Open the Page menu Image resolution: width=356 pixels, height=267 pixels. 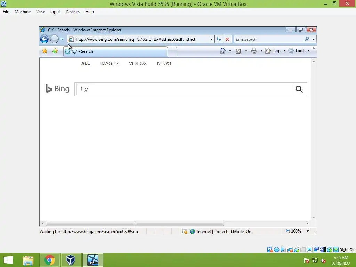(276, 51)
